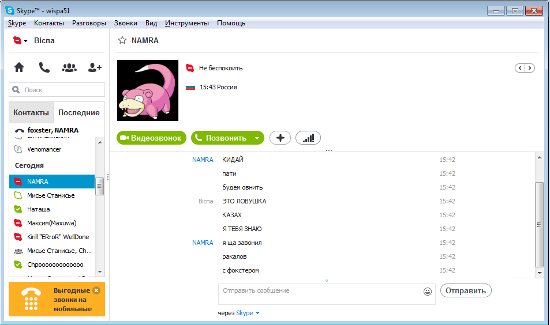The height and width of the screenshot is (325, 550).
Task: Open the Инструменты menu
Action: click(x=186, y=23)
